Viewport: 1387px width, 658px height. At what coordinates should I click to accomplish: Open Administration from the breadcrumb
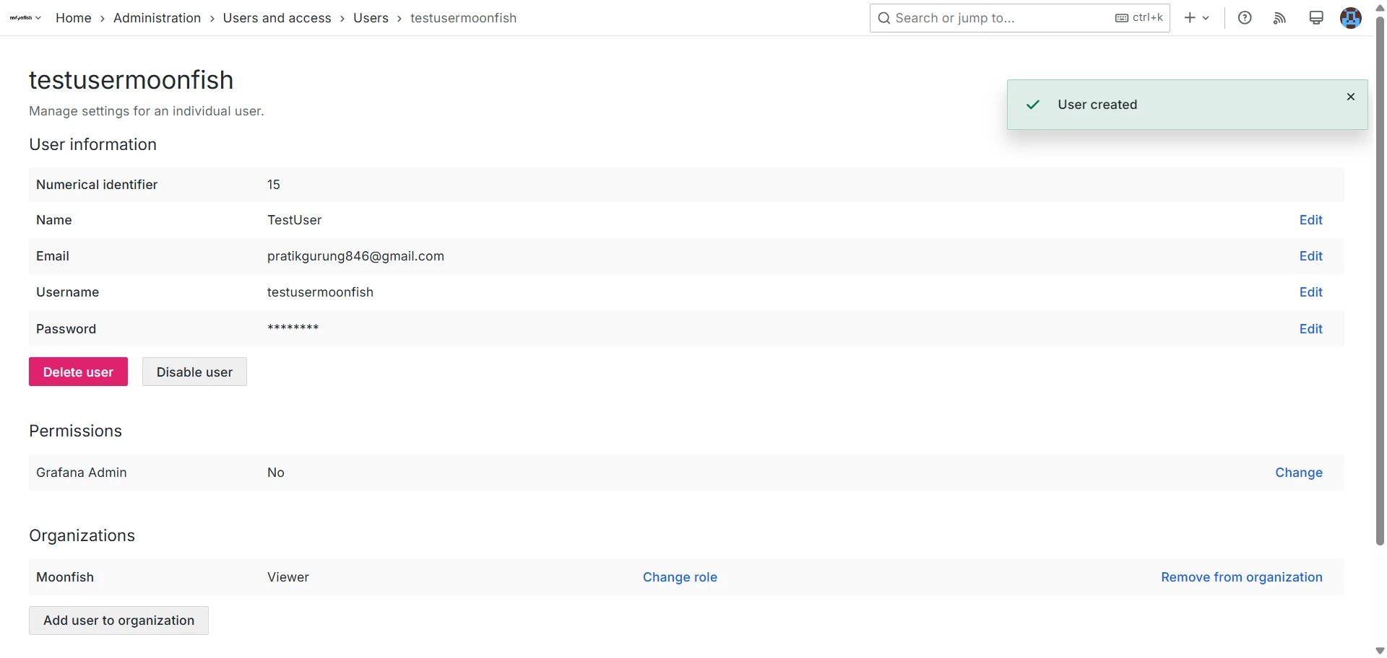(157, 18)
